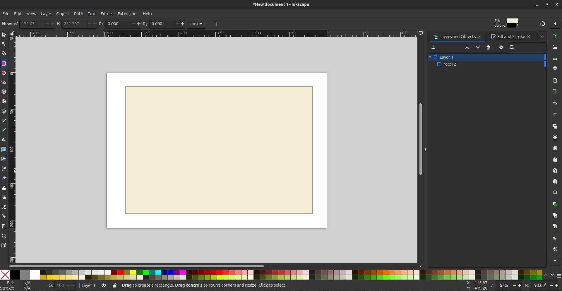The image size is (562, 291).
Task: Click the Save document icon
Action: pyautogui.click(x=555, y=58)
